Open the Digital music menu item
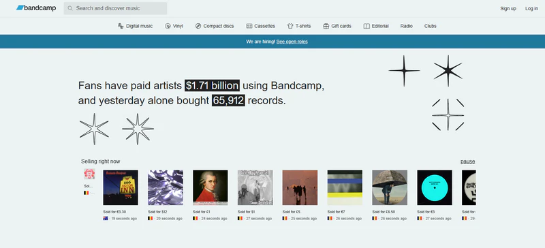 tap(135, 26)
